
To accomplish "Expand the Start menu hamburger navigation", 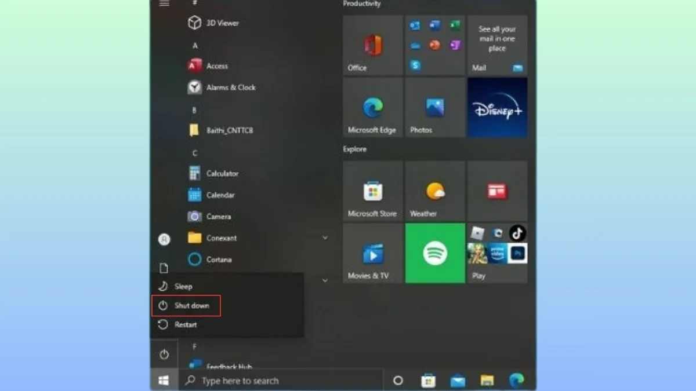I will point(164,3).
